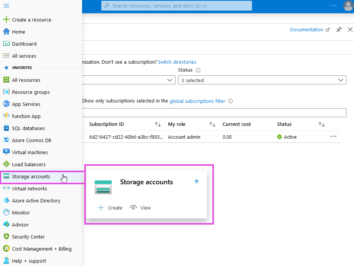Select Security Center label text
The height and width of the screenshot is (266, 354).
coord(28,237)
